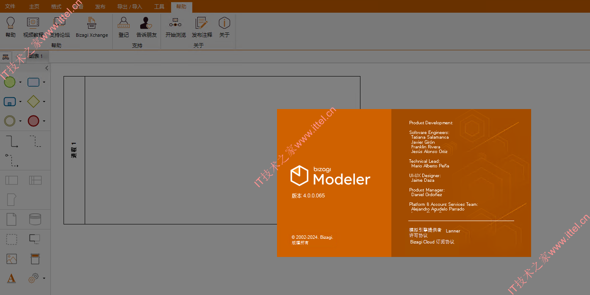Open 视频教程 video tutorials
The width and height of the screenshot is (590, 295).
coord(33,27)
